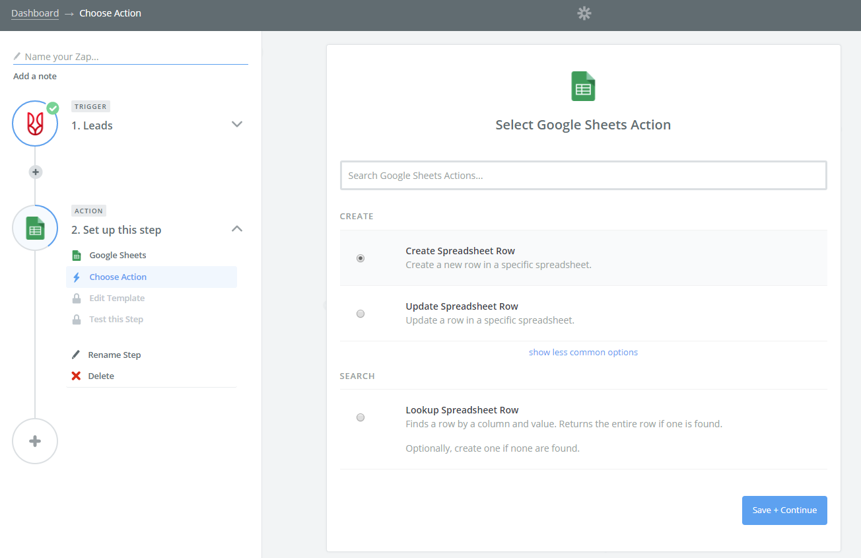Click the CREATE section label

[x=357, y=217]
